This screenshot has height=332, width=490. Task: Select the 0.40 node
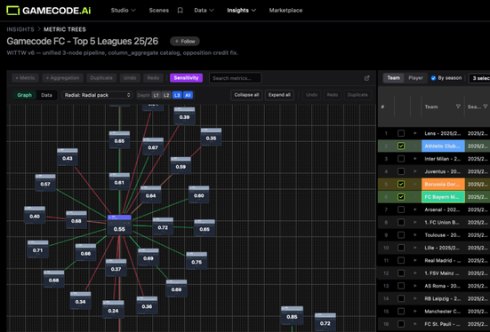(35, 215)
